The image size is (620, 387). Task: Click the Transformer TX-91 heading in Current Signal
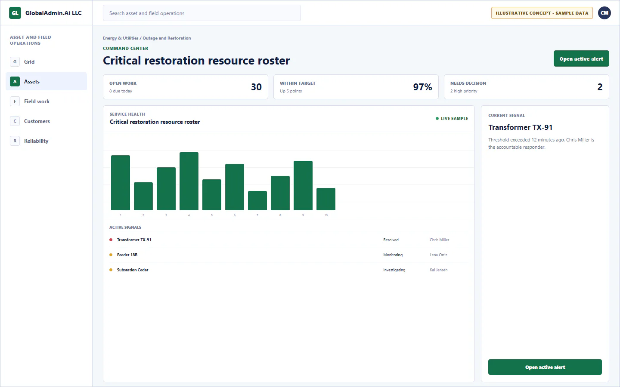pos(520,127)
